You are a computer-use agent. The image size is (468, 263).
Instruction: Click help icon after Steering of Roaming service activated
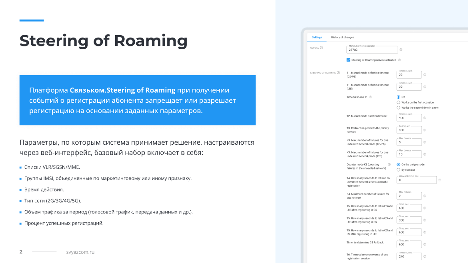[399, 60]
